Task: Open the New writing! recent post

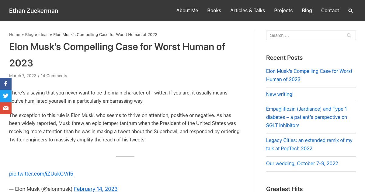Action: pyautogui.click(x=280, y=94)
